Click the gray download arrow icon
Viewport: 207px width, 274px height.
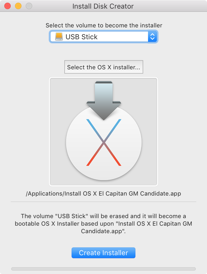point(104,100)
